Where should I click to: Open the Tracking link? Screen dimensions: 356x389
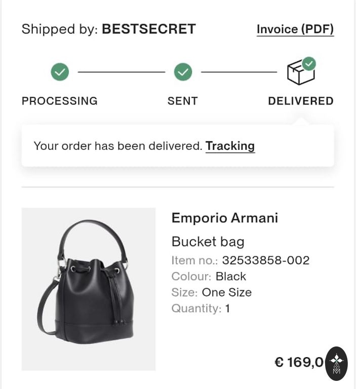coord(230,146)
